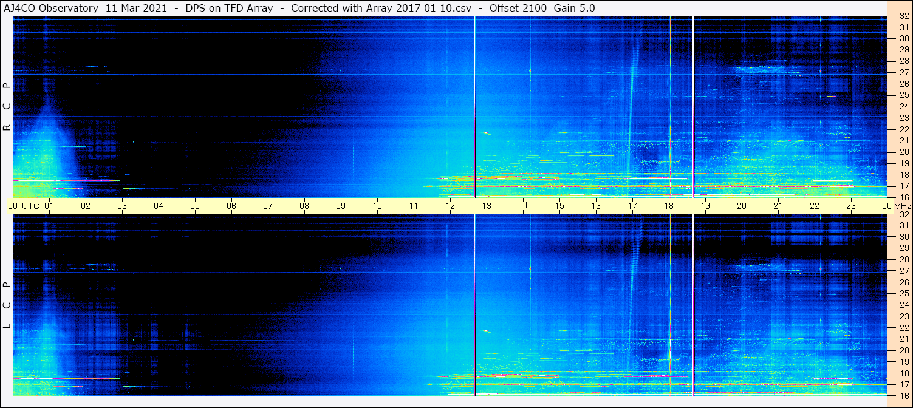Click hour label "04" on time axis
This screenshot has height=408, width=913.
159,206
